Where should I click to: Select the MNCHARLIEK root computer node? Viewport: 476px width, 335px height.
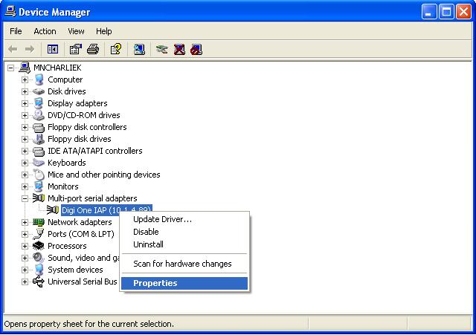click(57, 68)
